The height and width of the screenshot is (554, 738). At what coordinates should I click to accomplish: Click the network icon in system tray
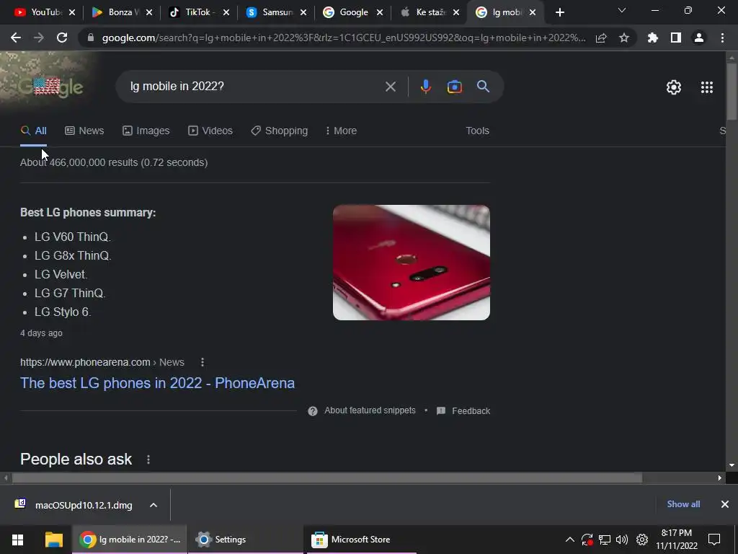605,540
